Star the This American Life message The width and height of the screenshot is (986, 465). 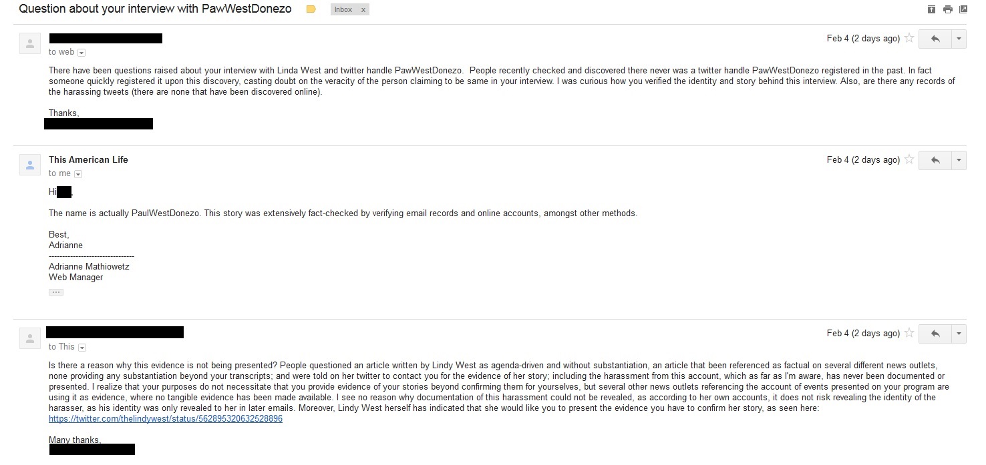tap(909, 160)
